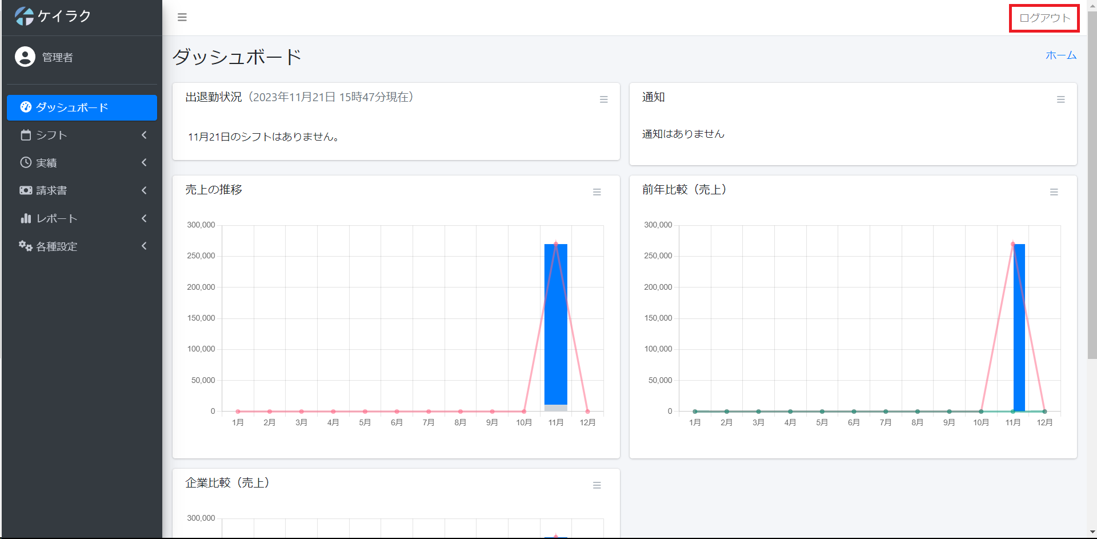Click the 実績 clock icon
The height and width of the screenshot is (539, 1097).
[x=26, y=162]
